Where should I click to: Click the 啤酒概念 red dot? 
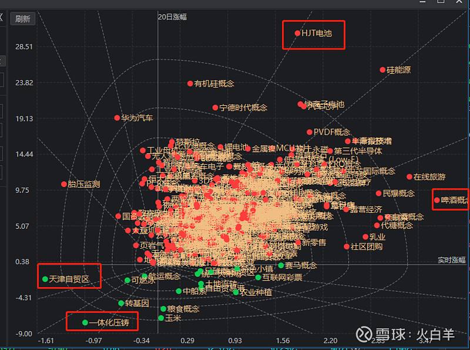pyautogui.click(x=437, y=200)
